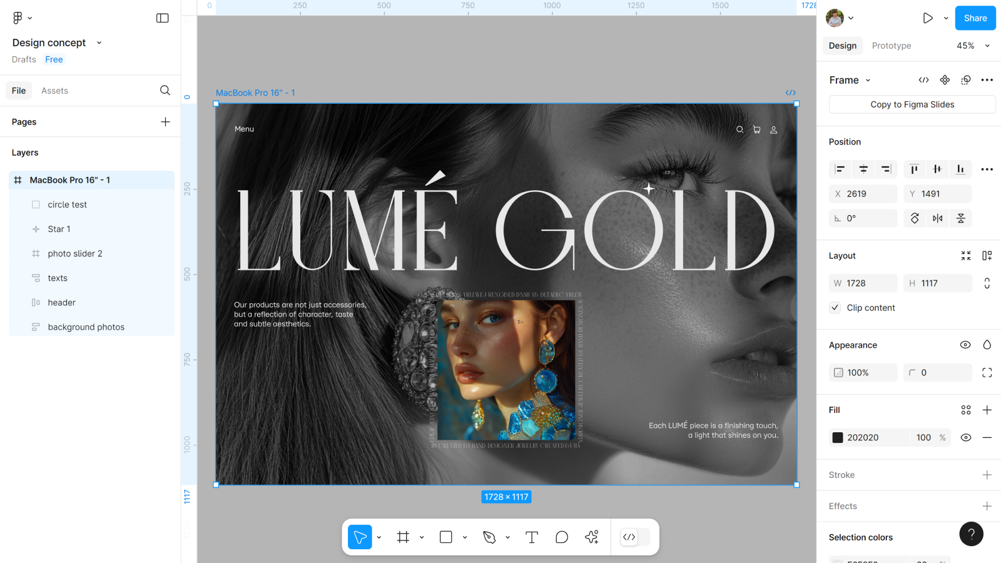Select the Pen tool in toolbar
Image resolution: width=1001 pixels, height=563 pixels.
[x=489, y=537]
